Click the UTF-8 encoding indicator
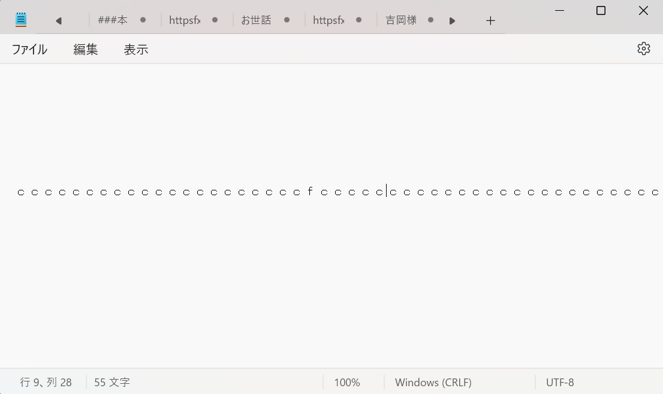The height and width of the screenshot is (394, 663). 559,382
